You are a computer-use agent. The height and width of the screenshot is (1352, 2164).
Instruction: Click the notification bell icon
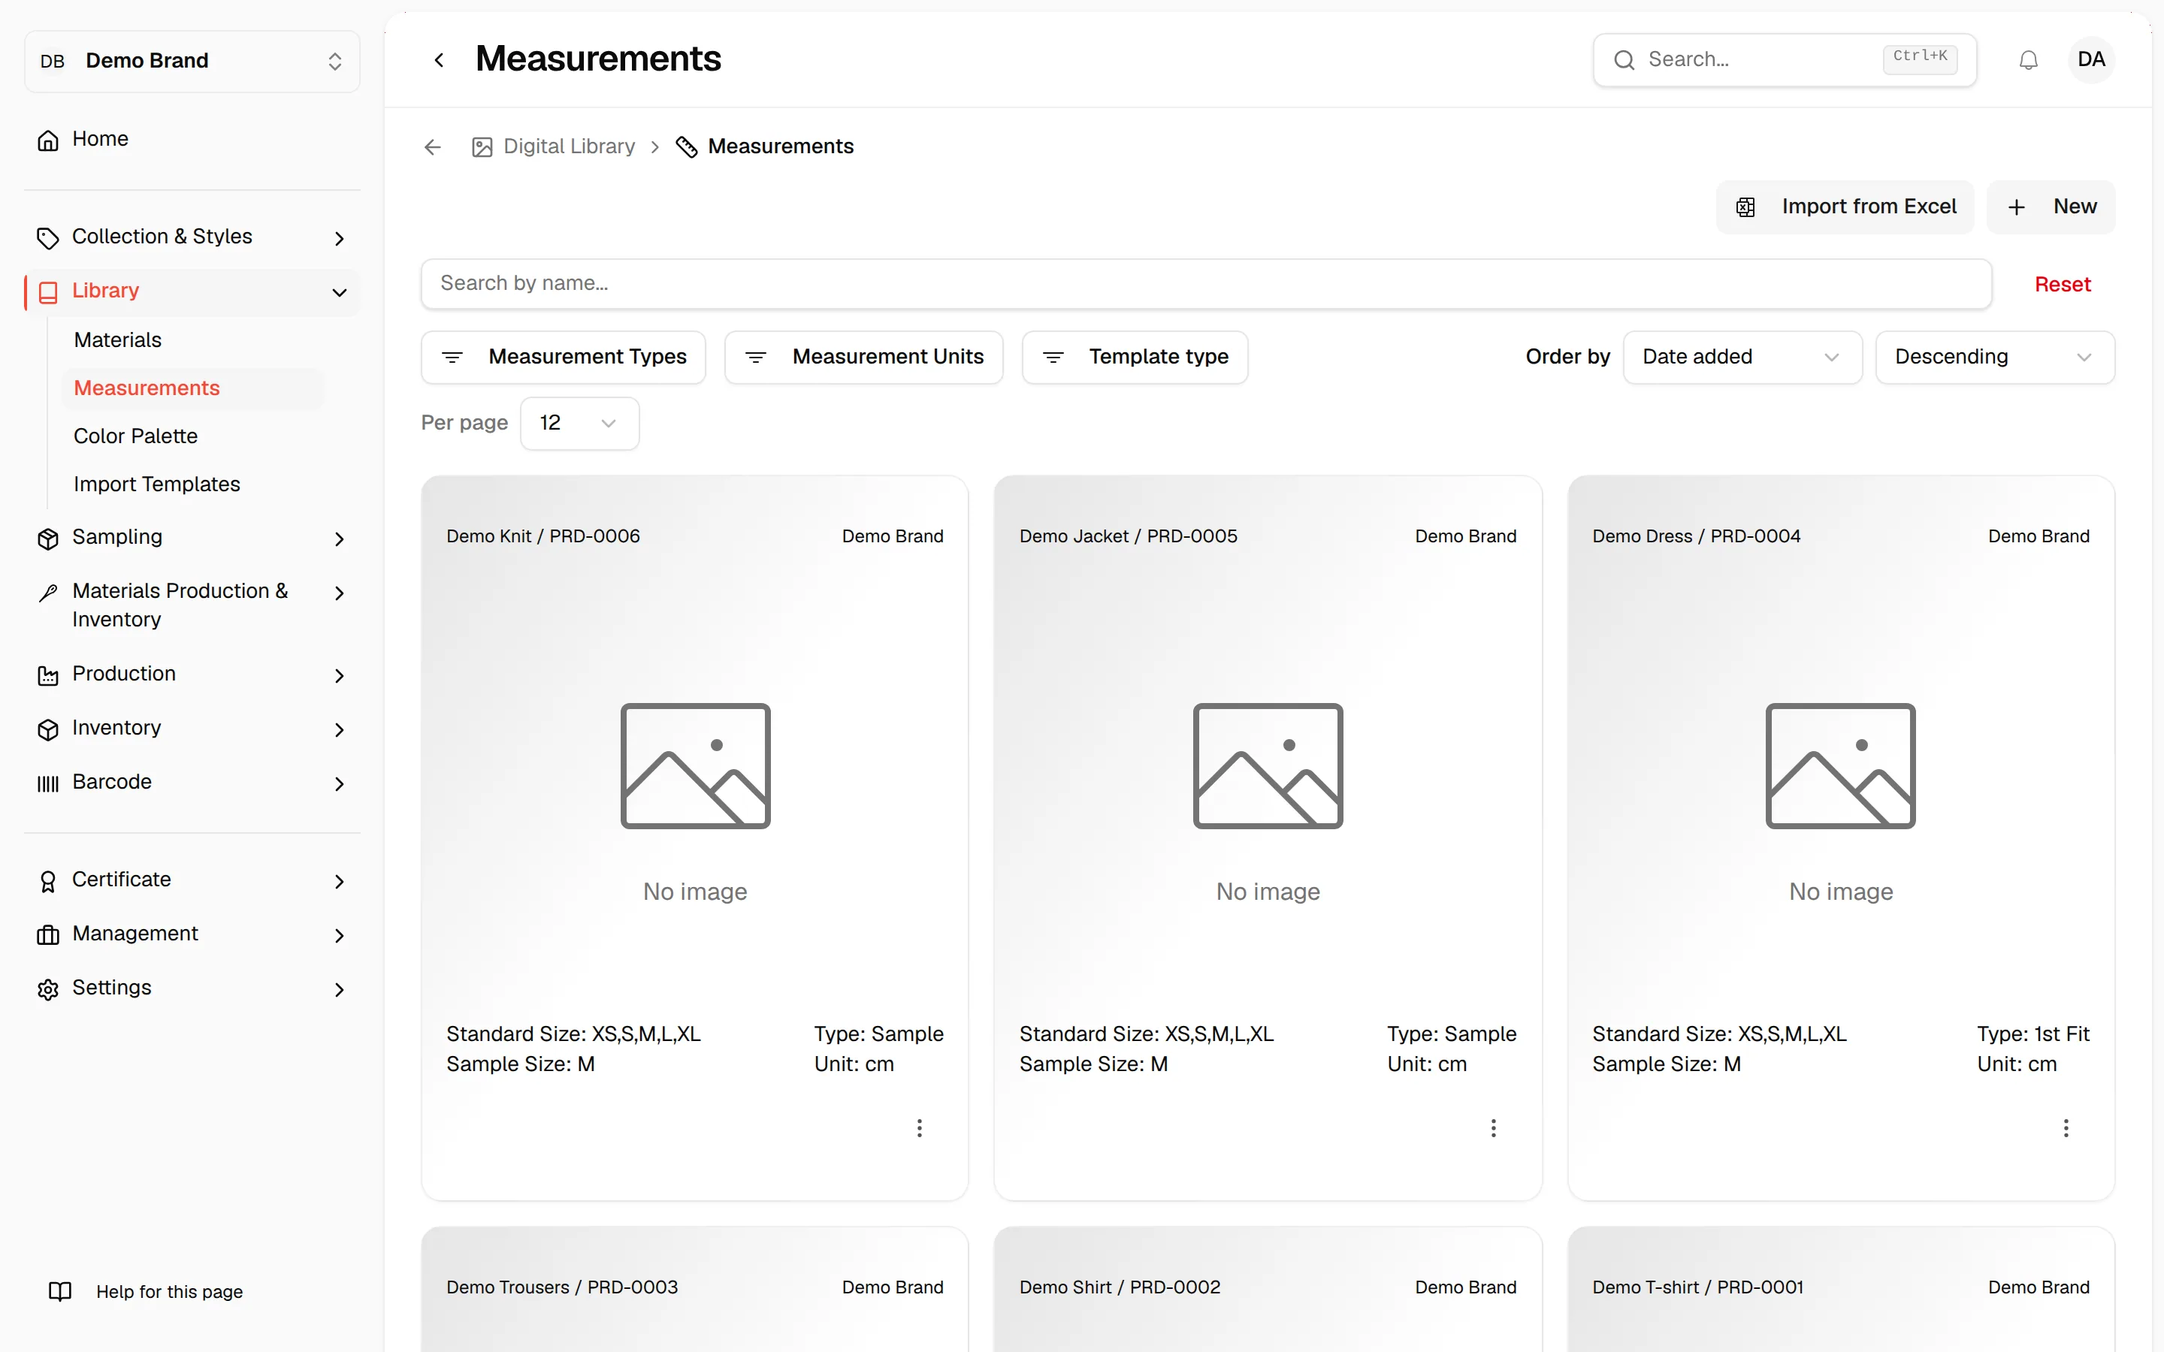(2028, 60)
